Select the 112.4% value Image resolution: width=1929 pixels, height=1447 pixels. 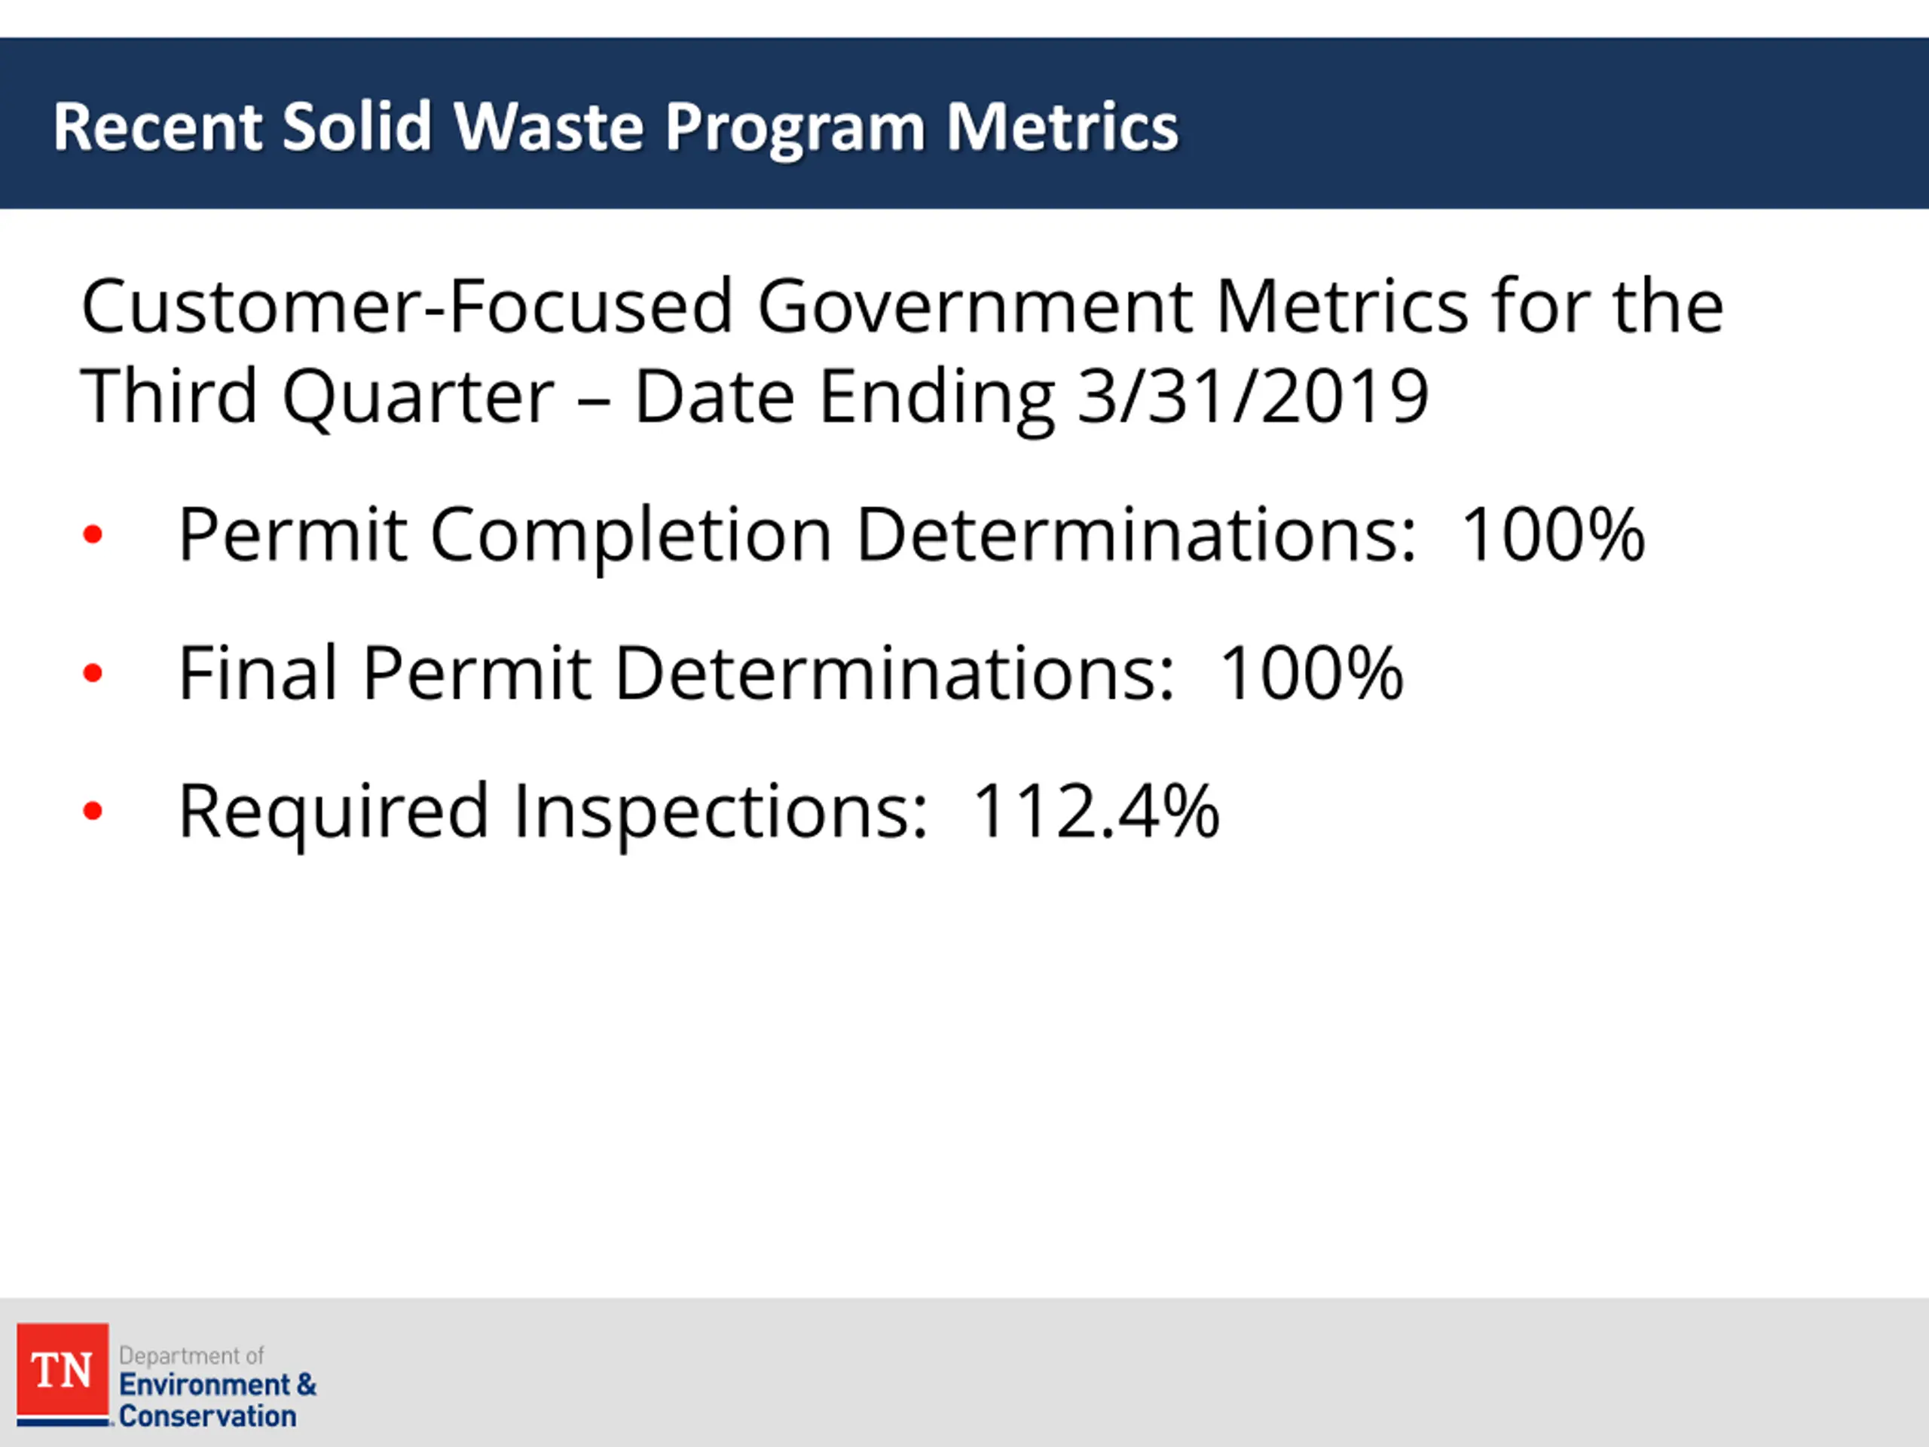pyautogui.click(x=1096, y=811)
